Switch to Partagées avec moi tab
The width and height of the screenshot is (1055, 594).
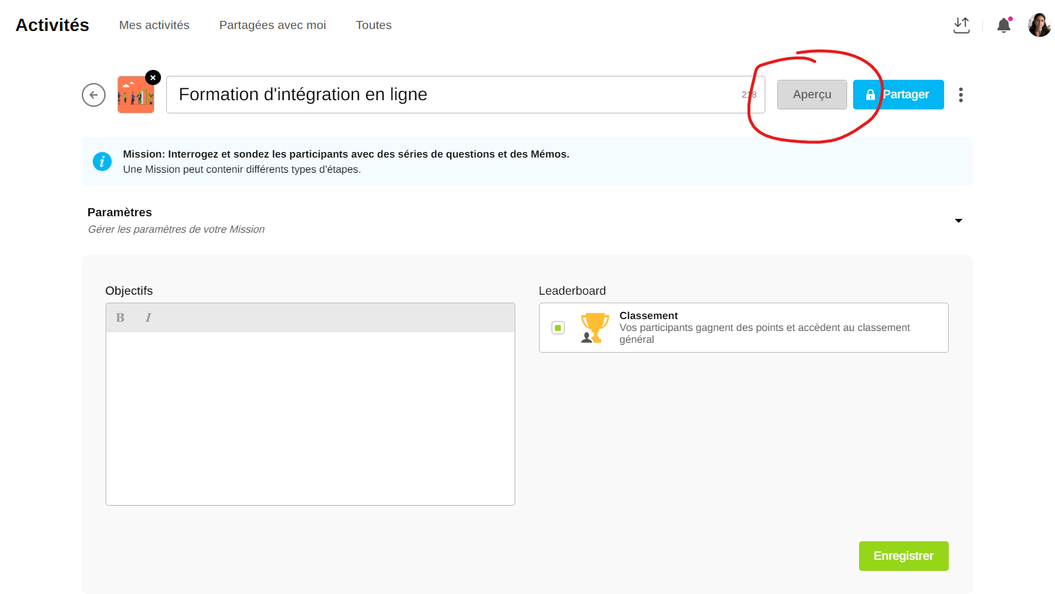point(272,25)
